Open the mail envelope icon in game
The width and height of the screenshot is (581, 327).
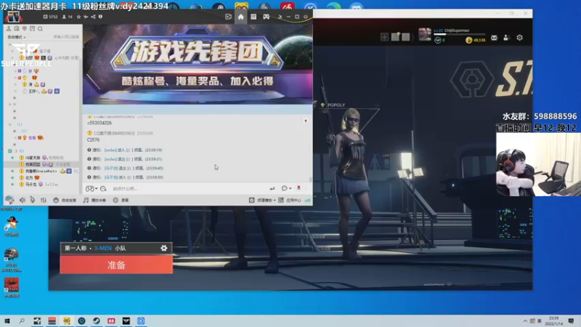494,38
